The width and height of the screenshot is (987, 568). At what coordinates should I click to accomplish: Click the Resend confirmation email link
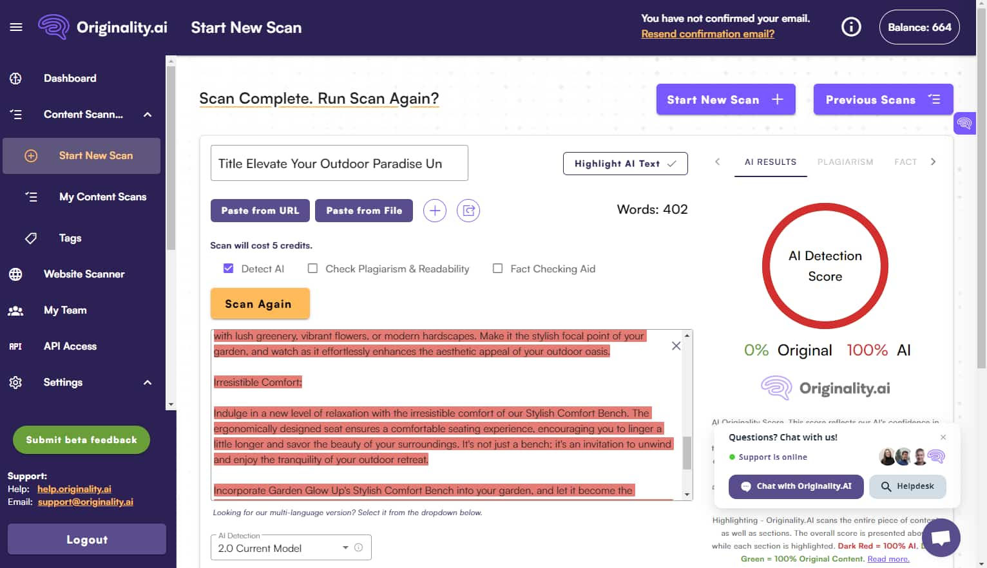[x=707, y=33]
